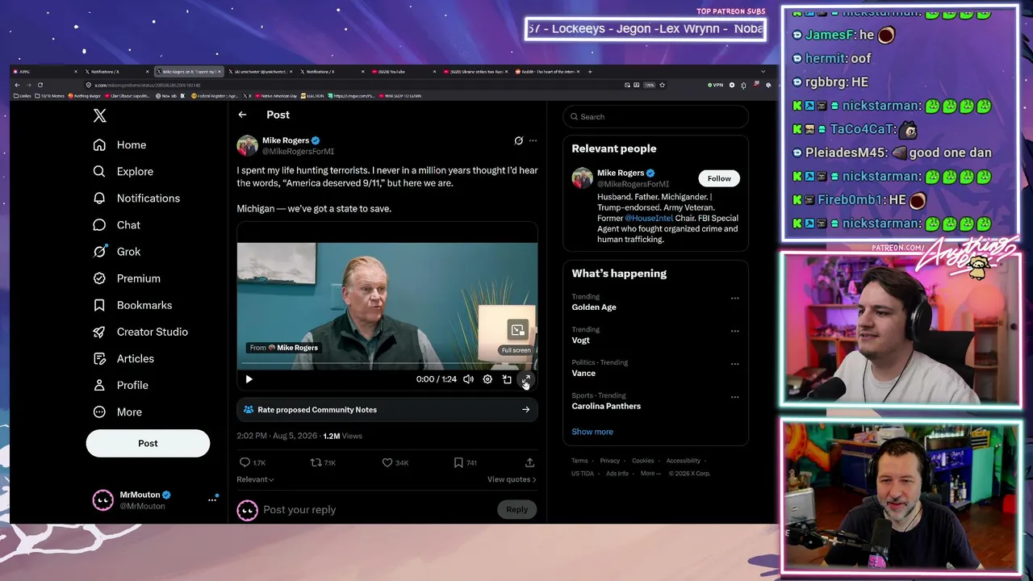Click Mike Rogers avatar on the post
Viewport: 1033px width, 581px height.
coord(247,145)
